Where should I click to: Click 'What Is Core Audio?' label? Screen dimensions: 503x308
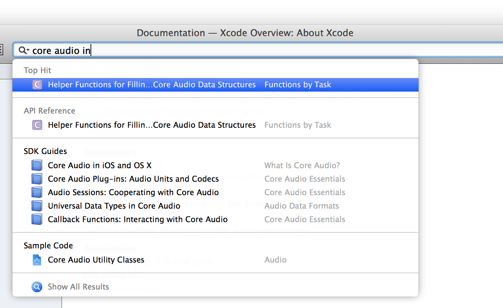(302, 165)
